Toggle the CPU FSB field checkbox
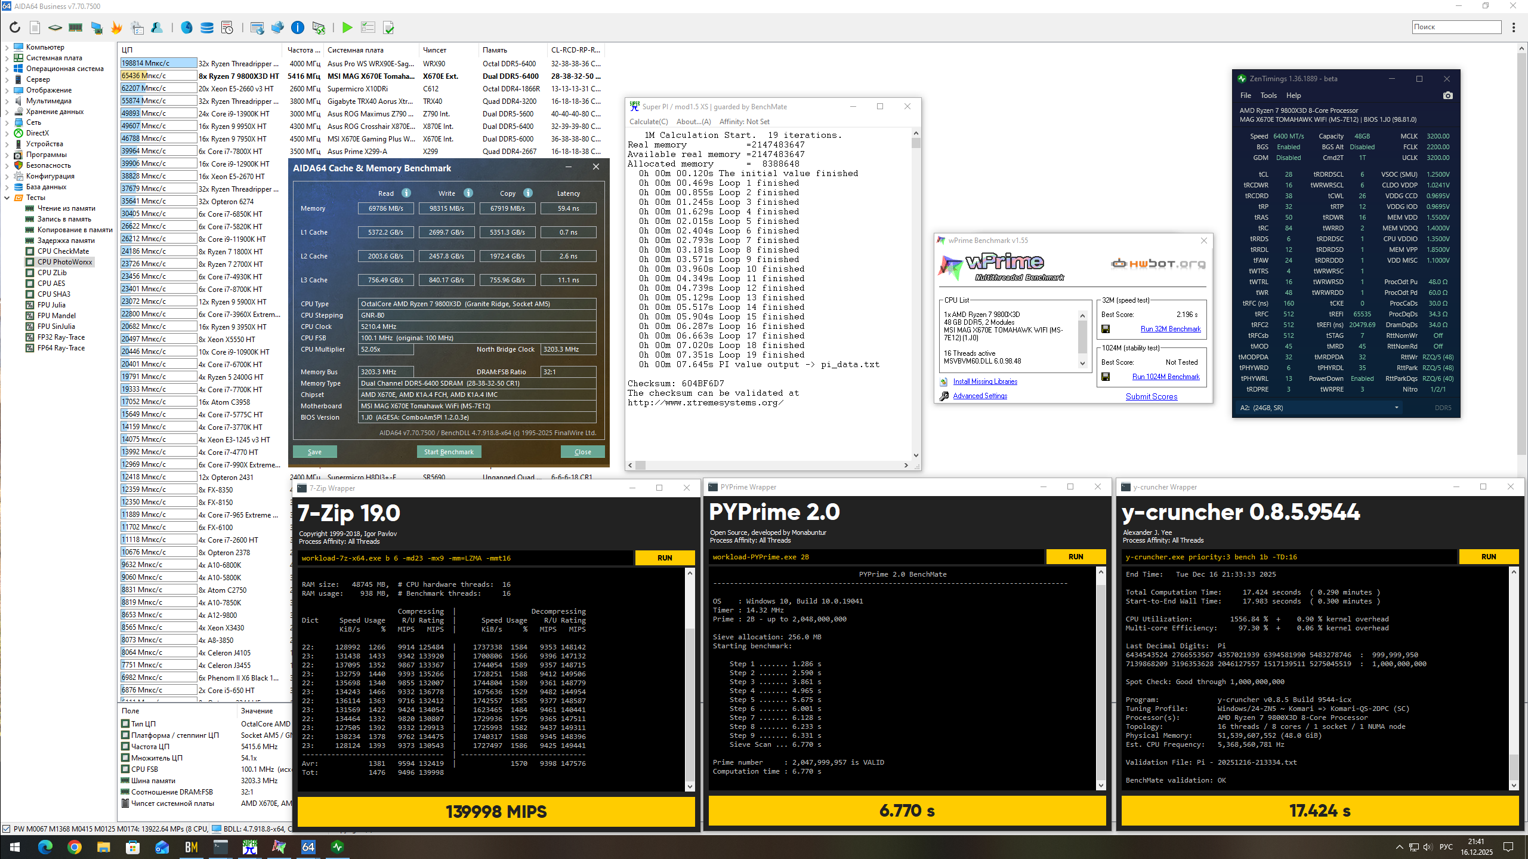Image resolution: width=1528 pixels, height=859 pixels. coord(125,769)
